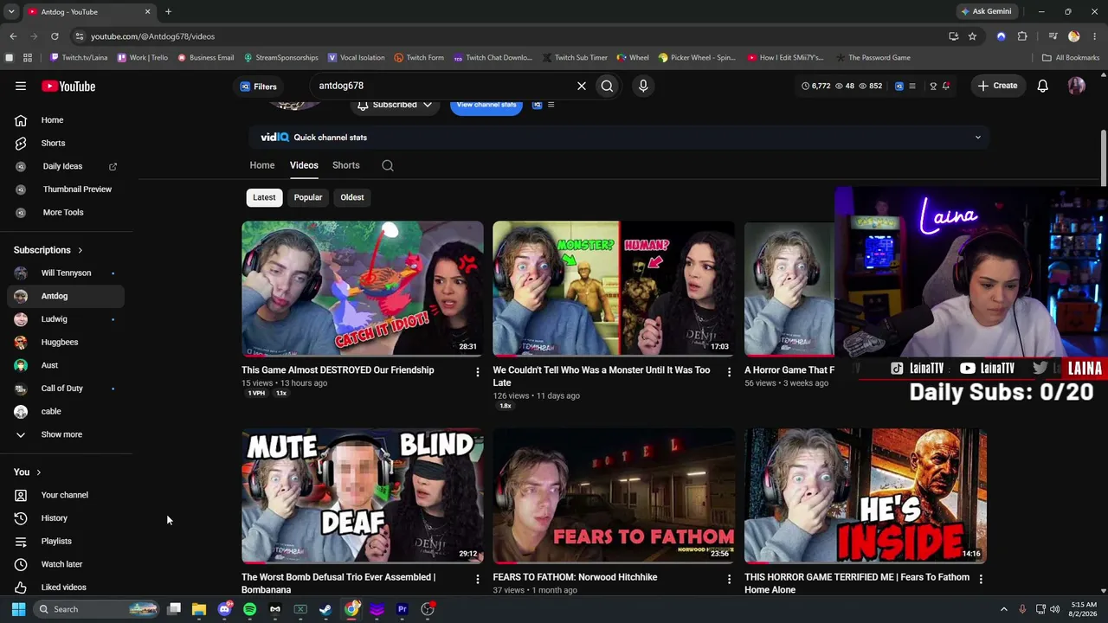Image resolution: width=1108 pixels, height=623 pixels.
Task: Open Premiere Pro from the taskbar
Action: (x=402, y=609)
